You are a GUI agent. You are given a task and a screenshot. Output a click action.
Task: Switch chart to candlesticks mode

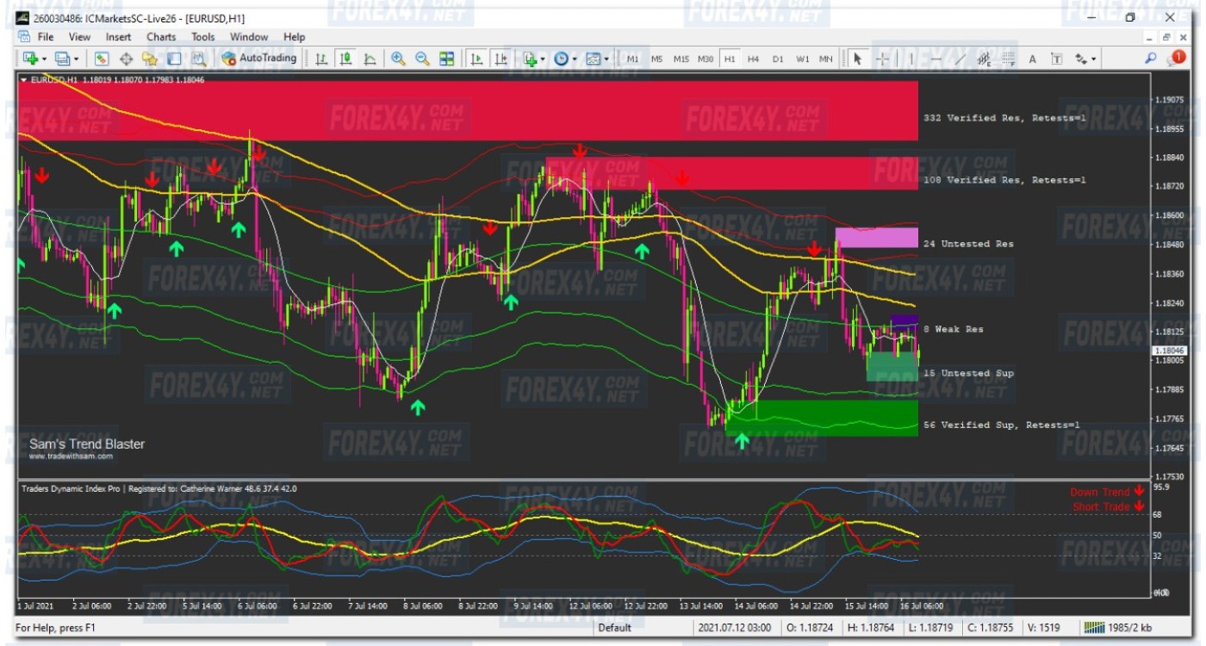tap(345, 59)
